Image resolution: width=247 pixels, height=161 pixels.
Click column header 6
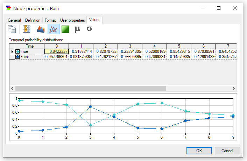[x=204, y=46]
